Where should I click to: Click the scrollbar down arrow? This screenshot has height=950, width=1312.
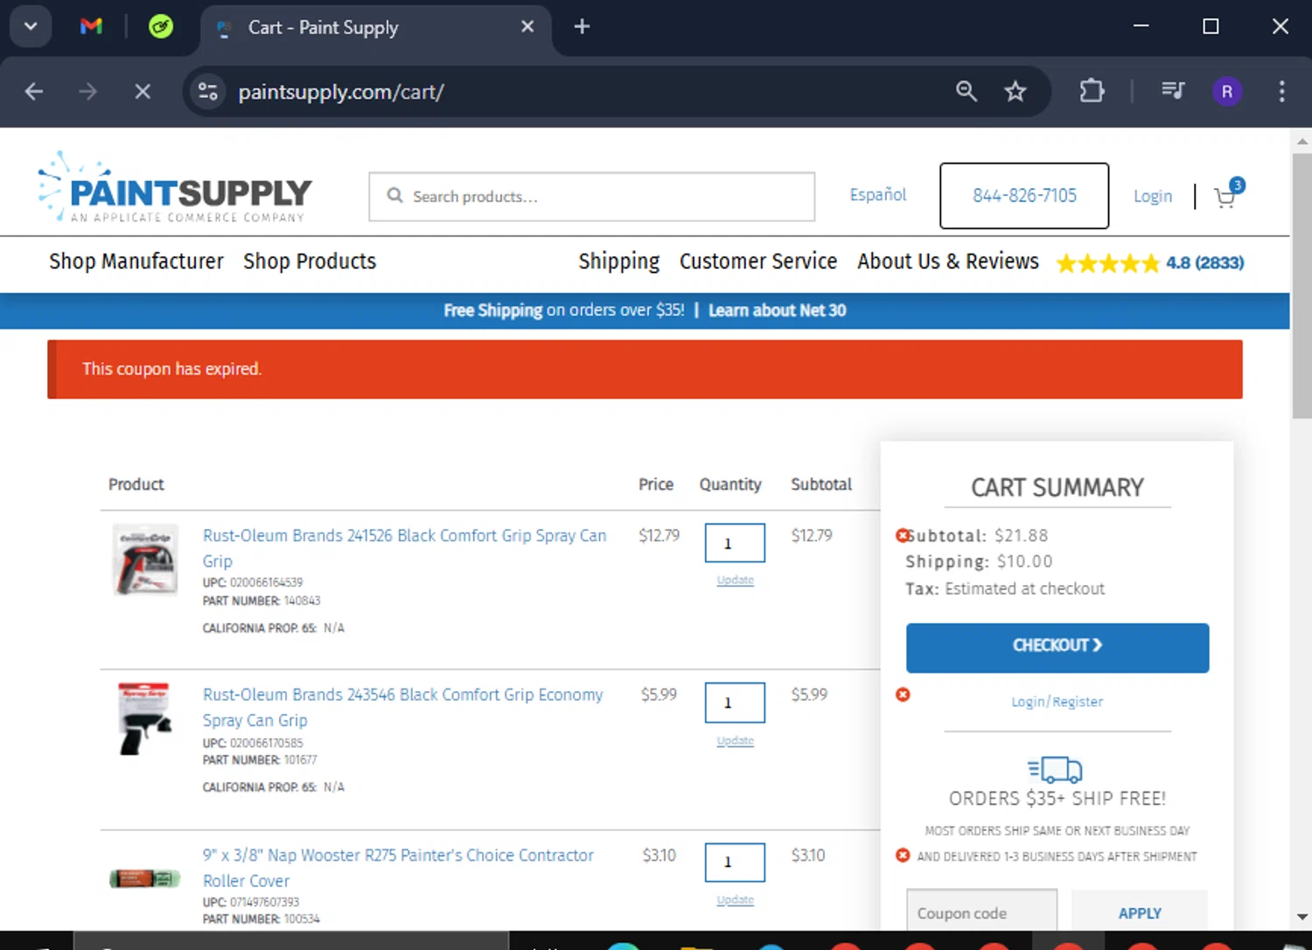[x=1302, y=918]
